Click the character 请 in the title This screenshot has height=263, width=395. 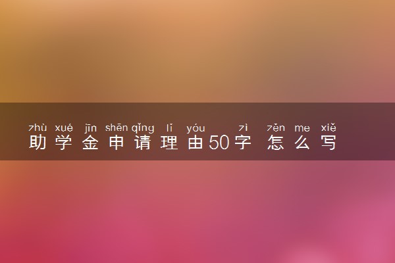click(143, 142)
